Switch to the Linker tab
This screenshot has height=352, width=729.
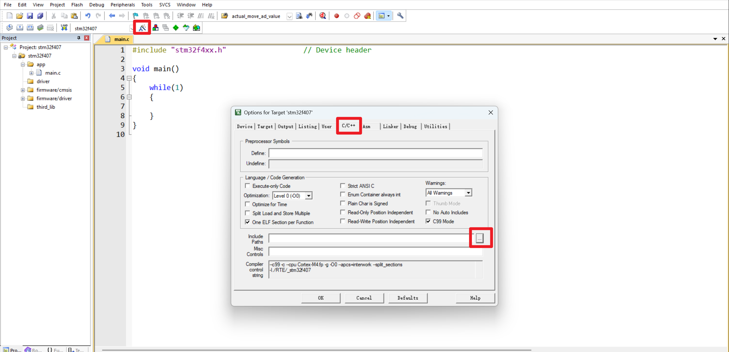point(390,127)
